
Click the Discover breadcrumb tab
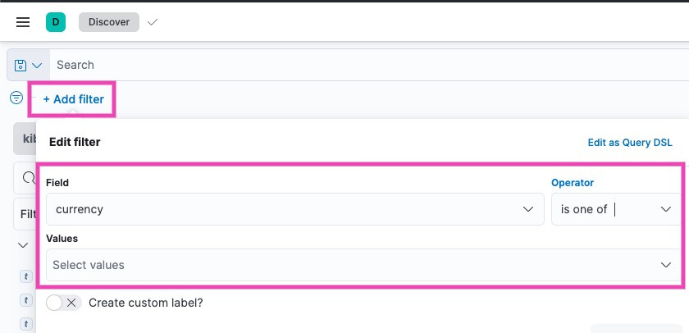(109, 22)
